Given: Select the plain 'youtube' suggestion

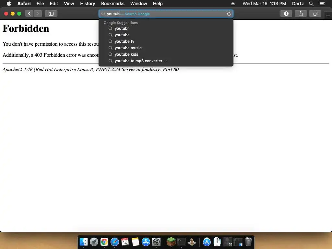Looking at the screenshot, I should [166, 35].
